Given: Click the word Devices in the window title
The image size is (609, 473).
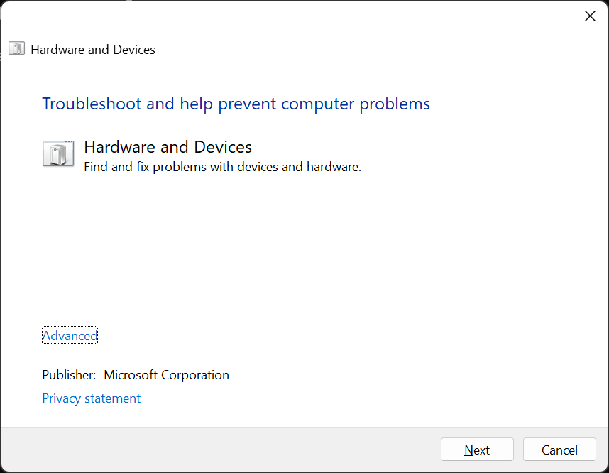Looking at the screenshot, I should tap(134, 50).
